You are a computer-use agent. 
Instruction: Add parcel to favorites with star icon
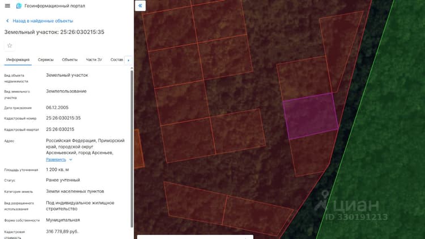(x=10, y=45)
